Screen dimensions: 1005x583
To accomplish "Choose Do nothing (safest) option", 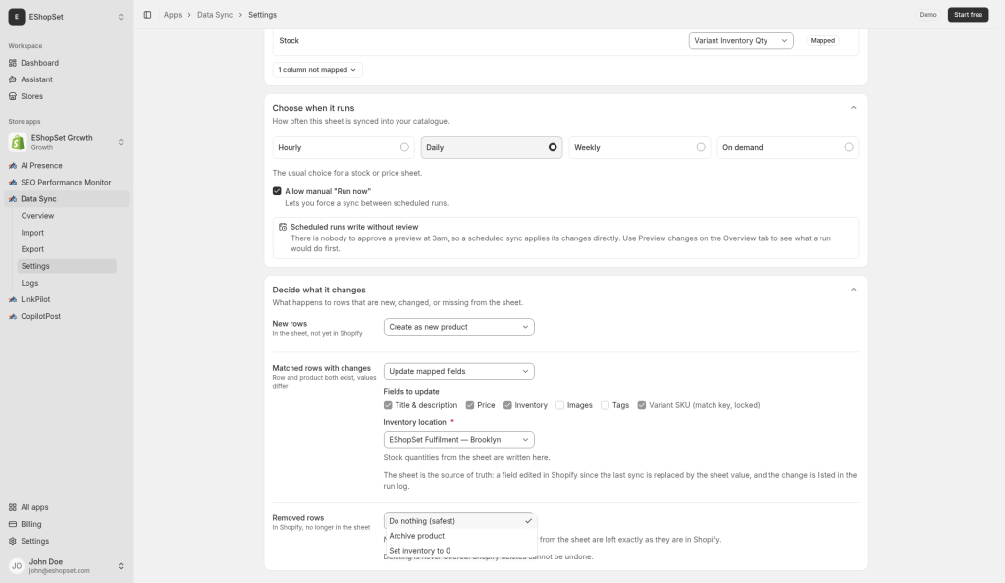I will [460, 521].
